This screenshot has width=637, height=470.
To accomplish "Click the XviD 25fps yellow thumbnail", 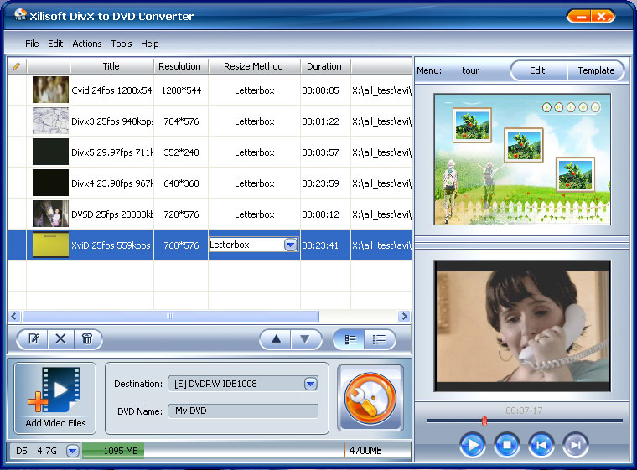I will coord(50,245).
